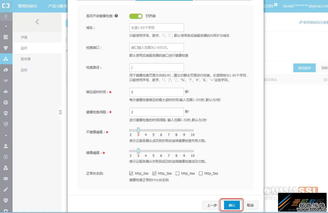Click the envelope message icon in sidebar

pos(6,178)
